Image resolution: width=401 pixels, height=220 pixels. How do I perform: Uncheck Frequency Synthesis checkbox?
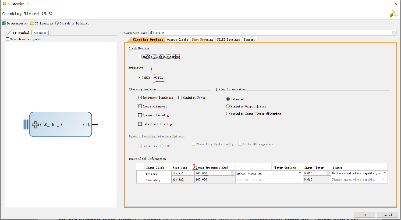point(140,98)
